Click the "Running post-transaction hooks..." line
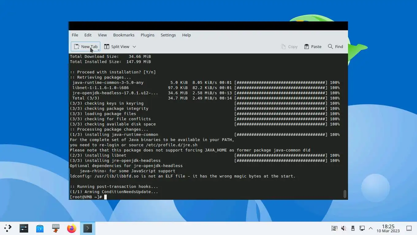 pyautogui.click(x=114, y=187)
